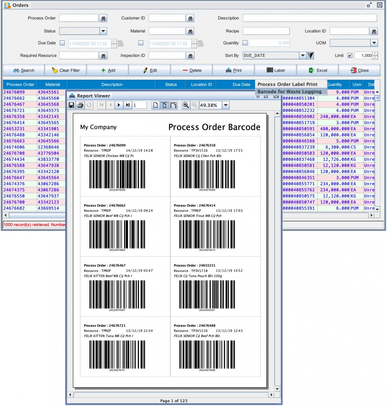Go to next report page

point(119,105)
